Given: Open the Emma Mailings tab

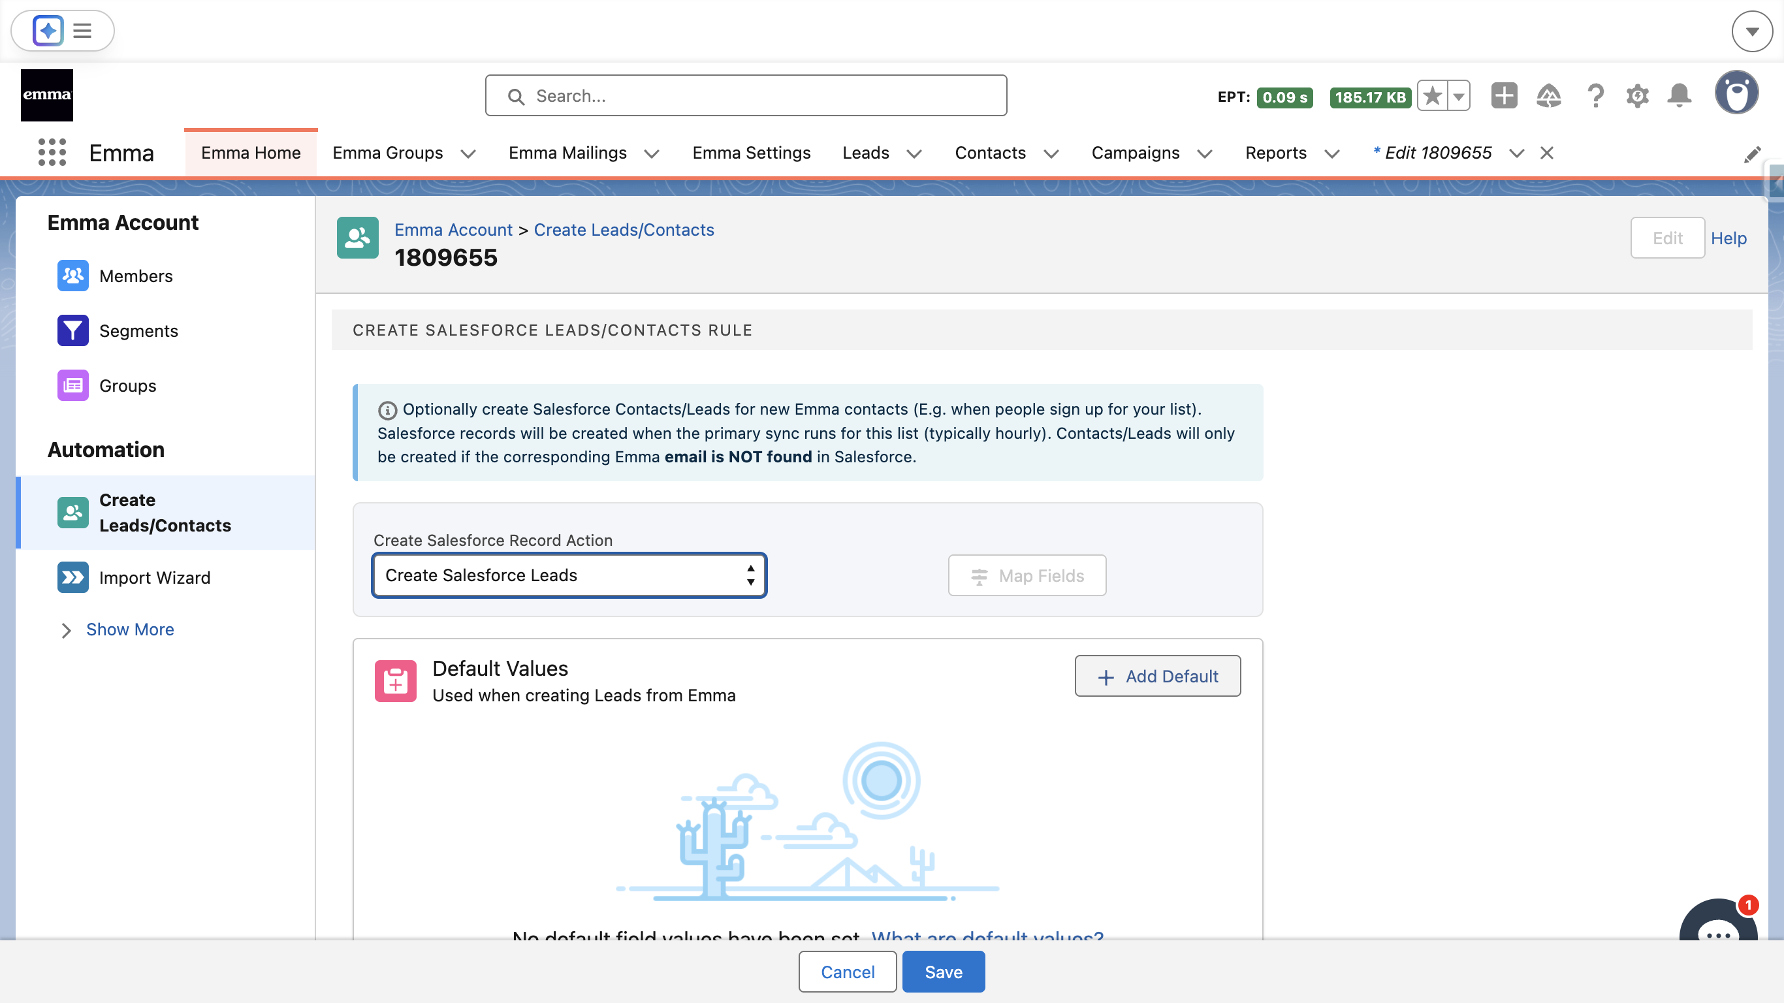Looking at the screenshot, I should pyautogui.click(x=567, y=152).
